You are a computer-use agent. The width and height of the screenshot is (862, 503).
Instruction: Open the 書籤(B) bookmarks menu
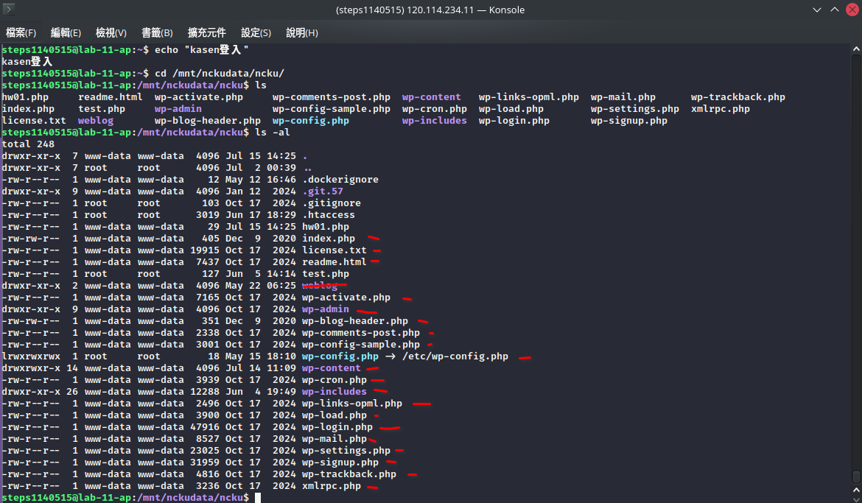point(157,33)
